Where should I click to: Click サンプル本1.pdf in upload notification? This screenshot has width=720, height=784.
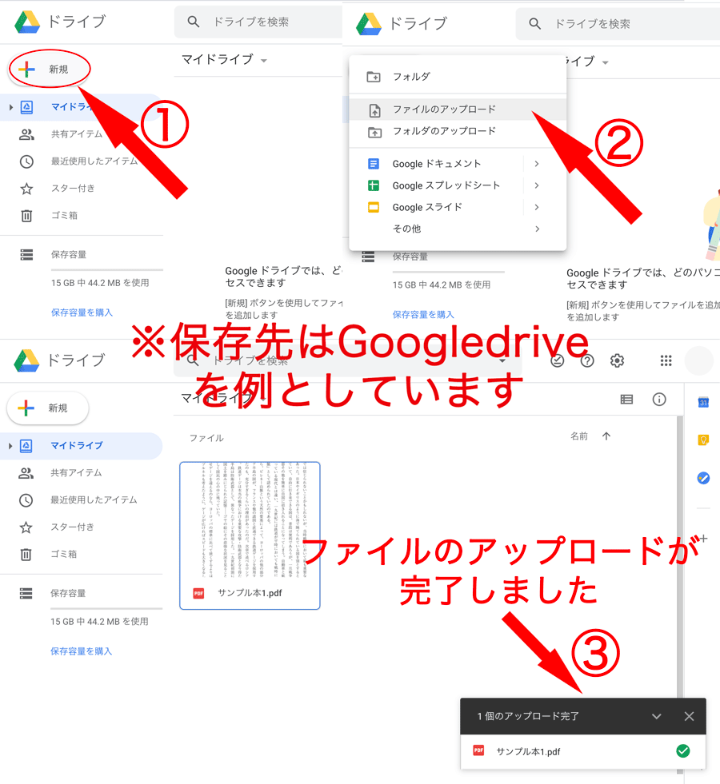click(x=528, y=751)
